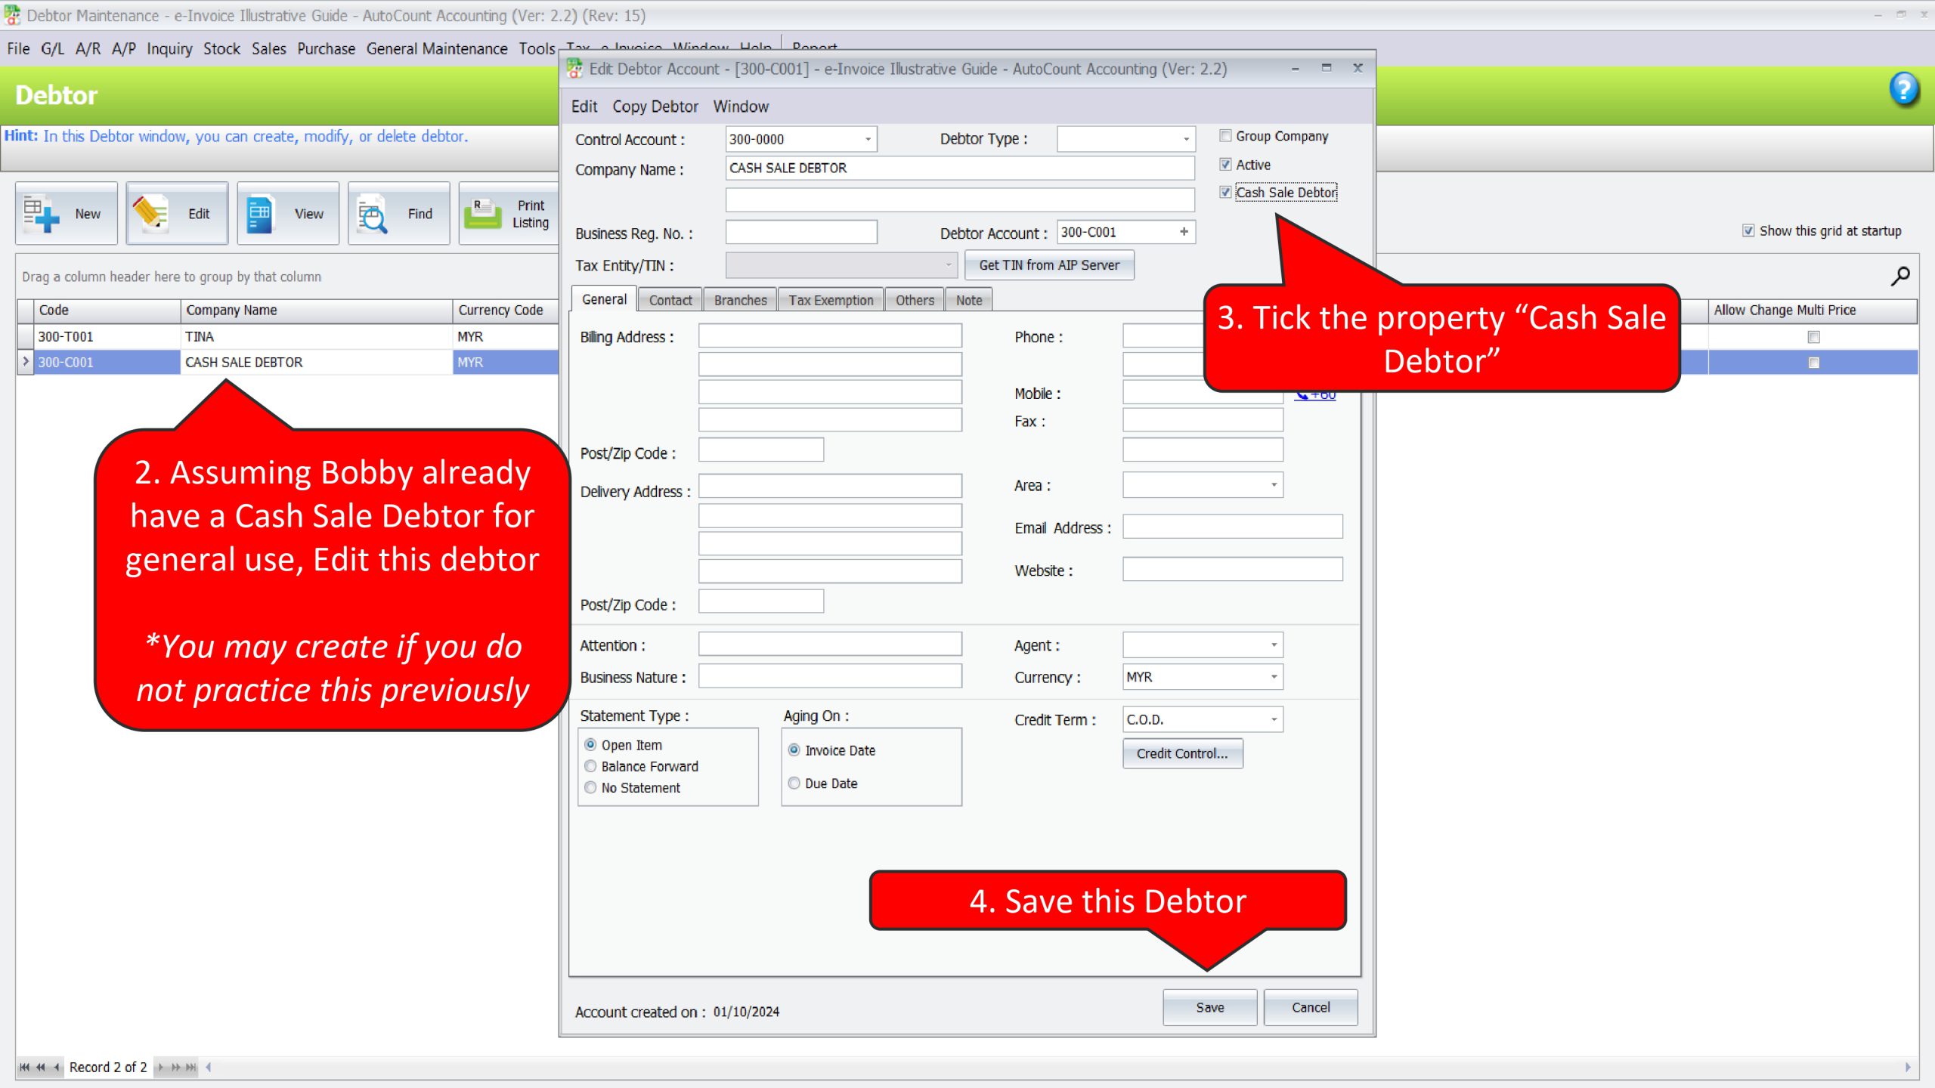The width and height of the screenshot is (1935, 1088).
Task: Select the Open Item statement type
Action: click(x=590, y=745)
